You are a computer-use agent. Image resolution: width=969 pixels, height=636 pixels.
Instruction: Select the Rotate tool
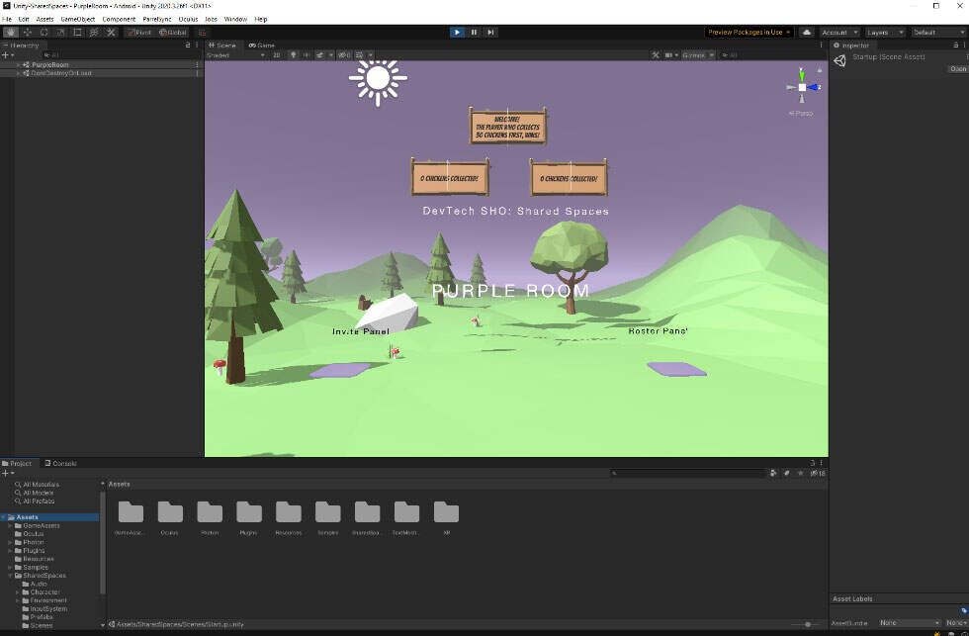pos(44,33)
